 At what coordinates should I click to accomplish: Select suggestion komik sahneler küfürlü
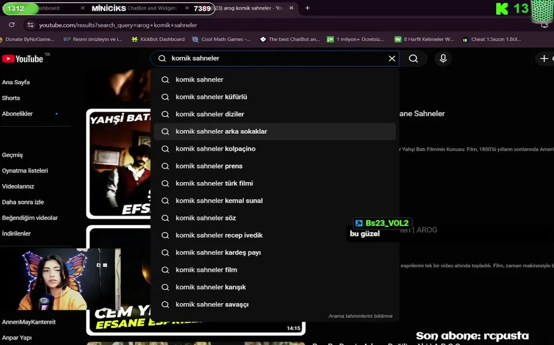[275, 97]
